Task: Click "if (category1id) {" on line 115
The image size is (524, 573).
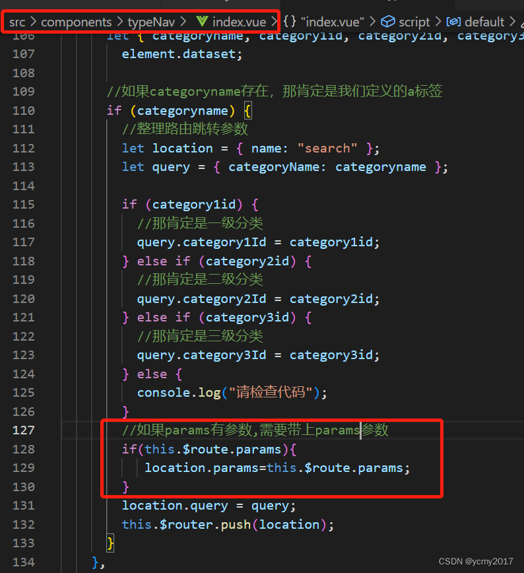Action: 190,205
